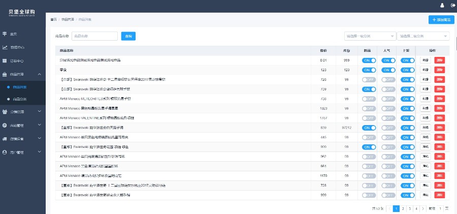The image size is (457, 214).
Task: Click the blue search button beside name field
Action: coord(128,36)
